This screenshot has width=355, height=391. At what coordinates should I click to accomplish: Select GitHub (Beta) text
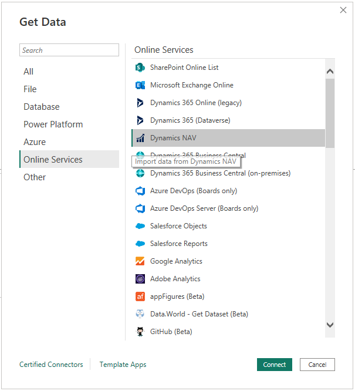[x=171, y=332]
